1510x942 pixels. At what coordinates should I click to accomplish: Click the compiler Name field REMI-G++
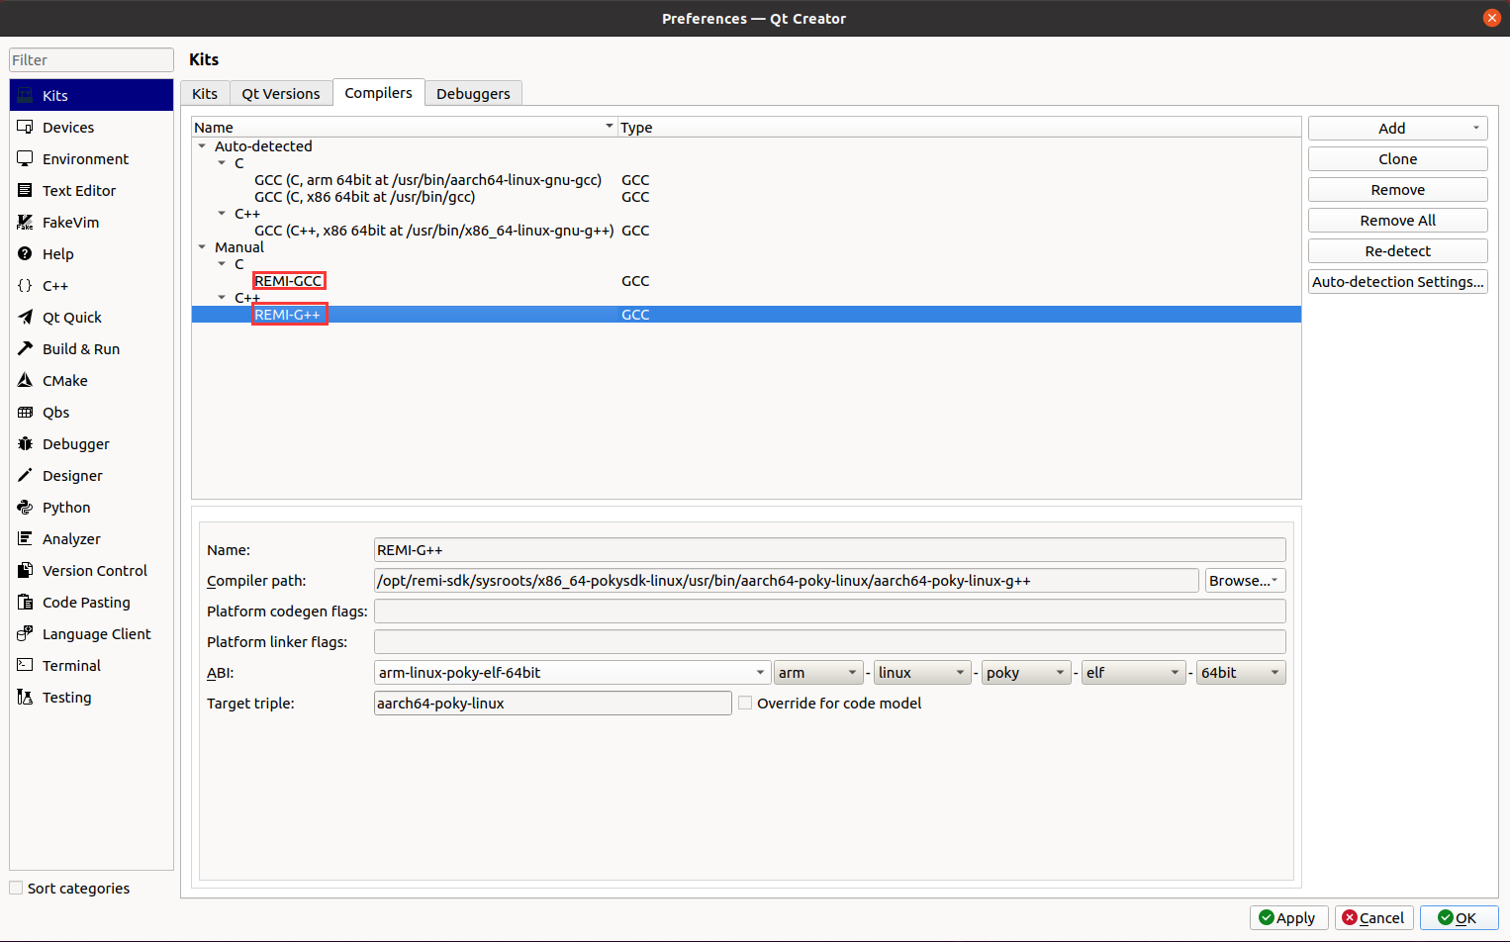tap(830, 550)
